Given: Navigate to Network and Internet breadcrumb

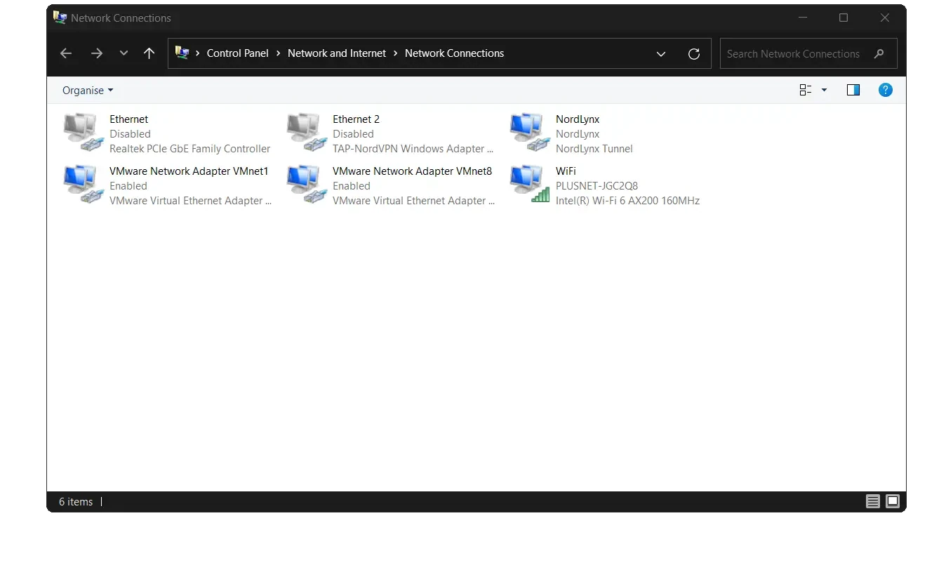Looking at the screenshot, I should (x=337, y=53).
